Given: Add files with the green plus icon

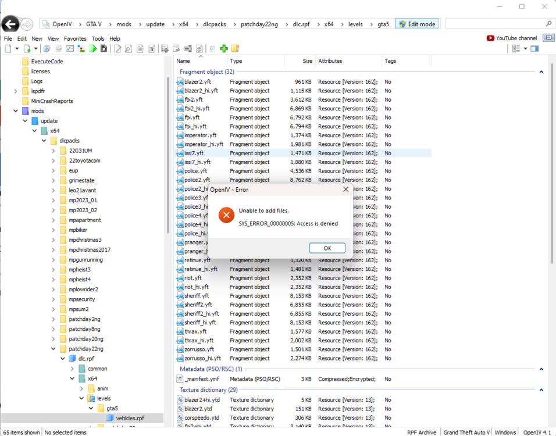Looking at the screenshot, I should point(223,48).
